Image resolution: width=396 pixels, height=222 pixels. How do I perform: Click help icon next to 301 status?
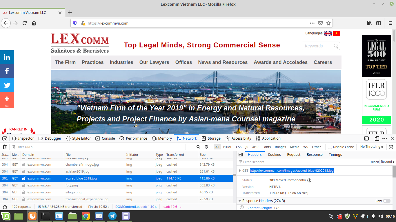point(309,180)
